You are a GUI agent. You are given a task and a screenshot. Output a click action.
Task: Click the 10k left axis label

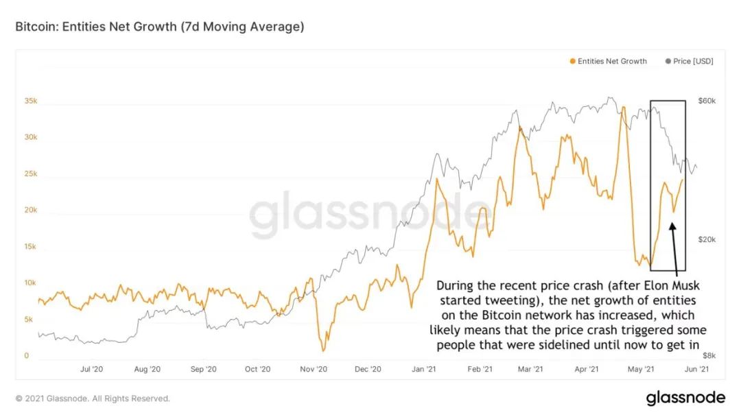coord(30,283)
